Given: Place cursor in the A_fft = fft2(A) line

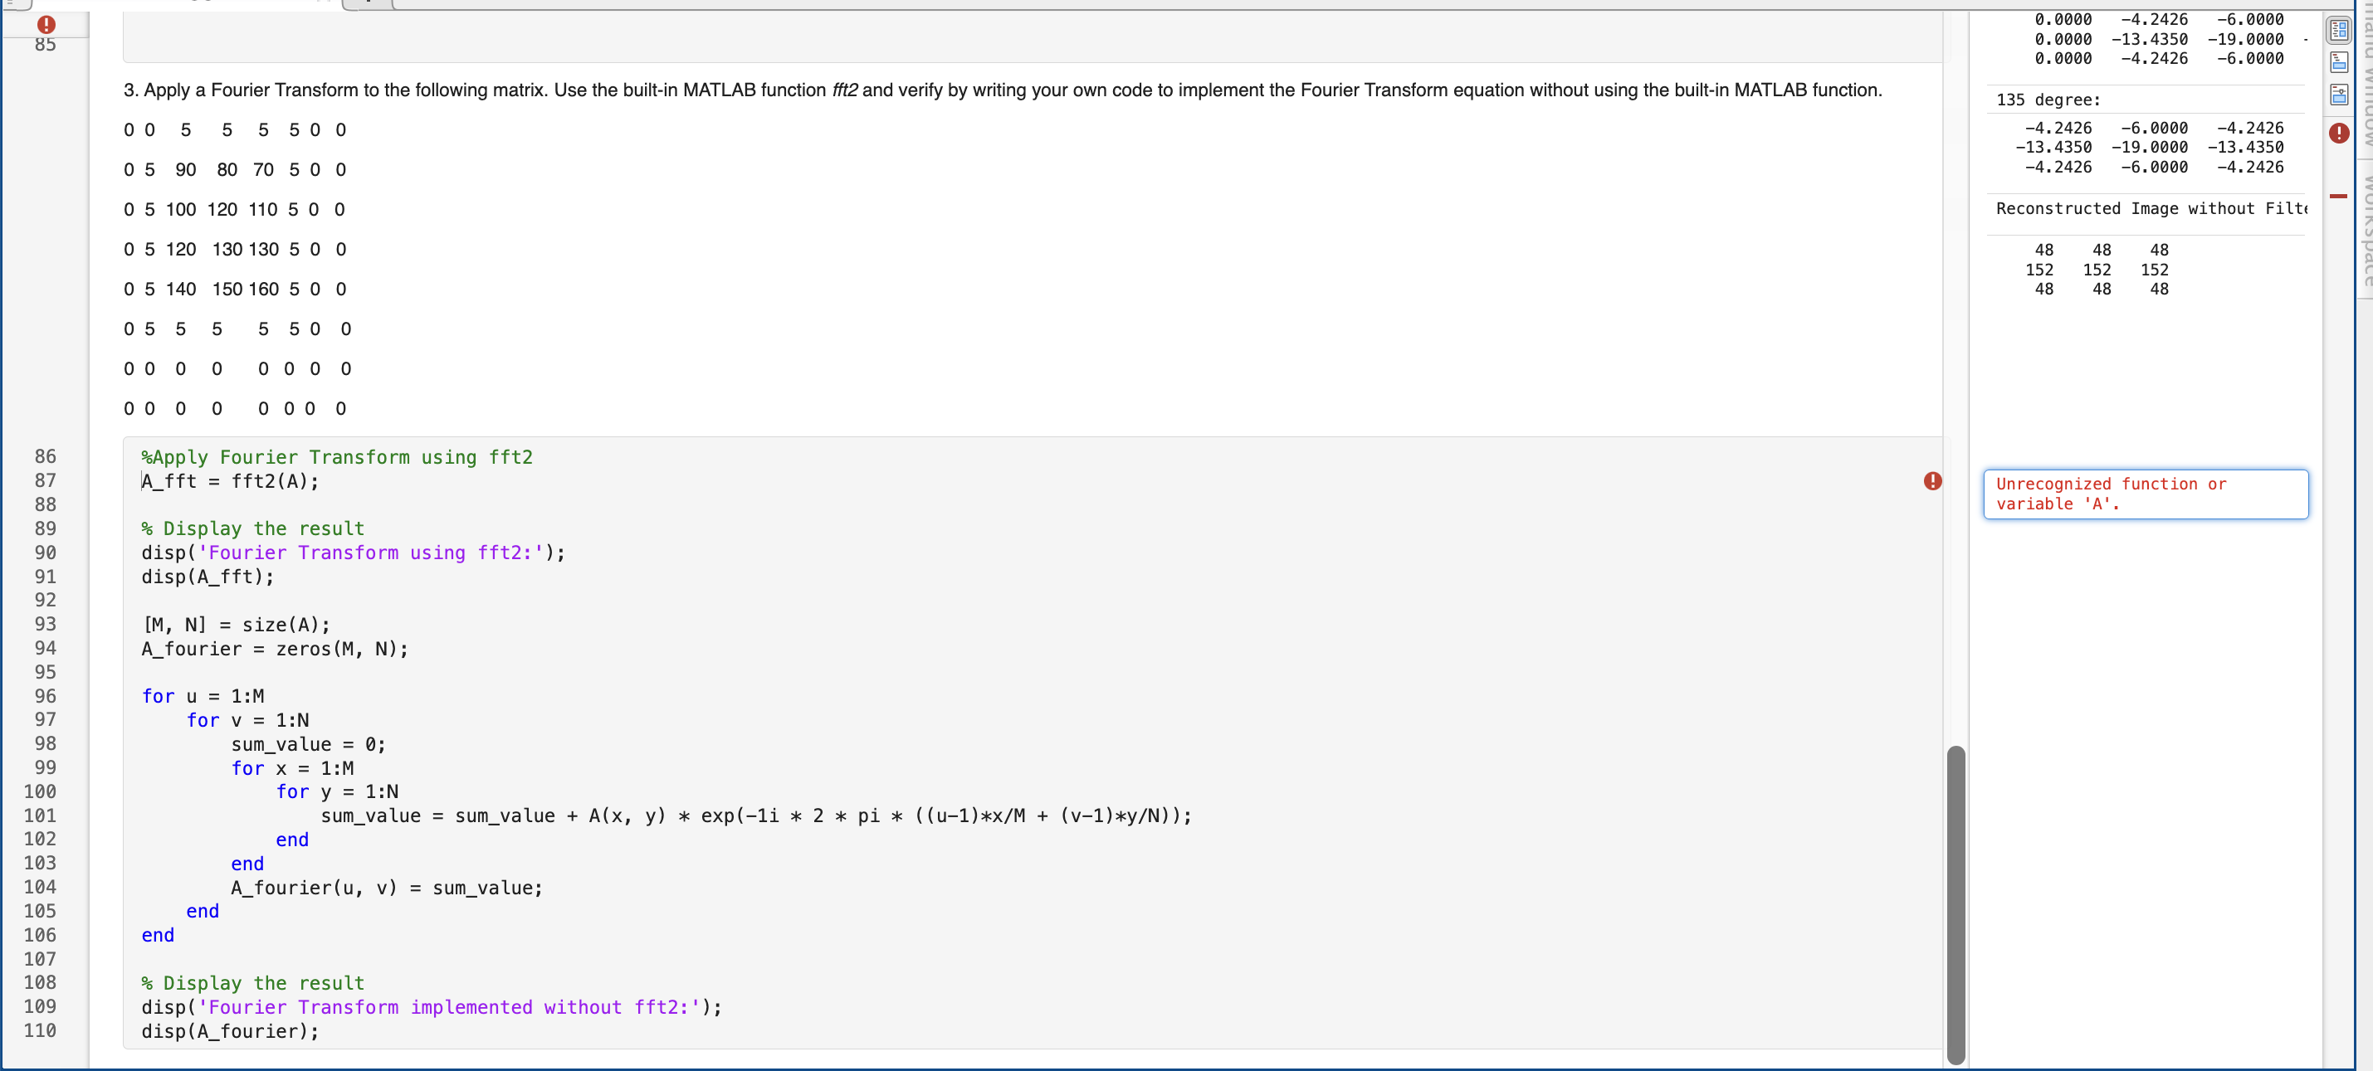Looking at the screenshot, I should click(228, 480).
